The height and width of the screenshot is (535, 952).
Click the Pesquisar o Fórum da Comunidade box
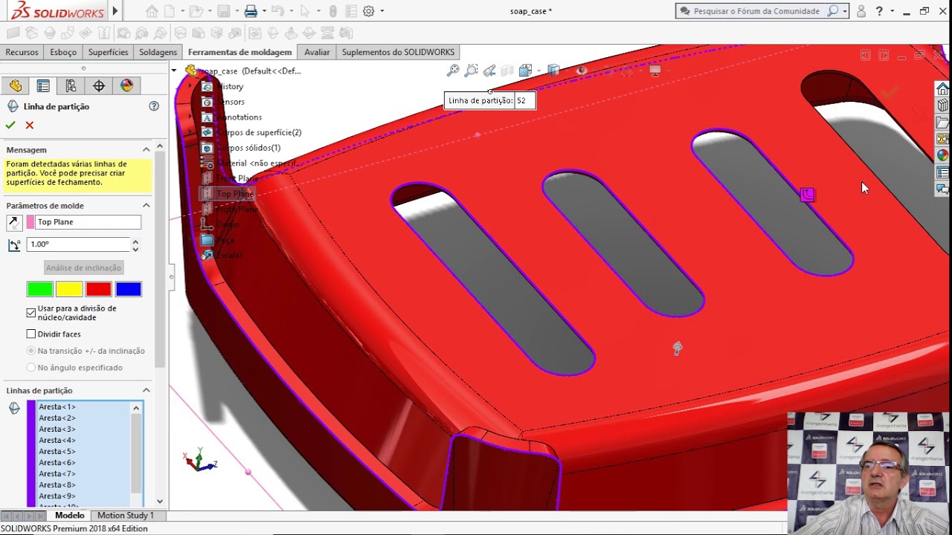(755, 11)
